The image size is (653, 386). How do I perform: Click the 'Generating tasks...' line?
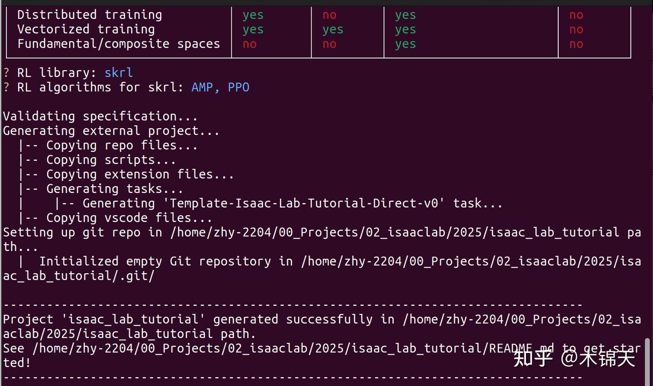pyautogui.click(x=115, y=189)
